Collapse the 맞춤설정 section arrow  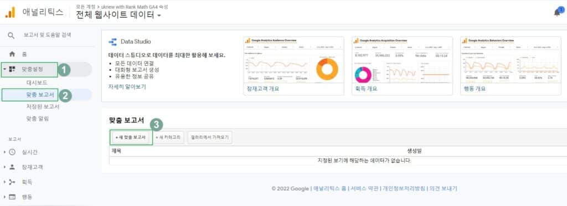click(4, 69)
